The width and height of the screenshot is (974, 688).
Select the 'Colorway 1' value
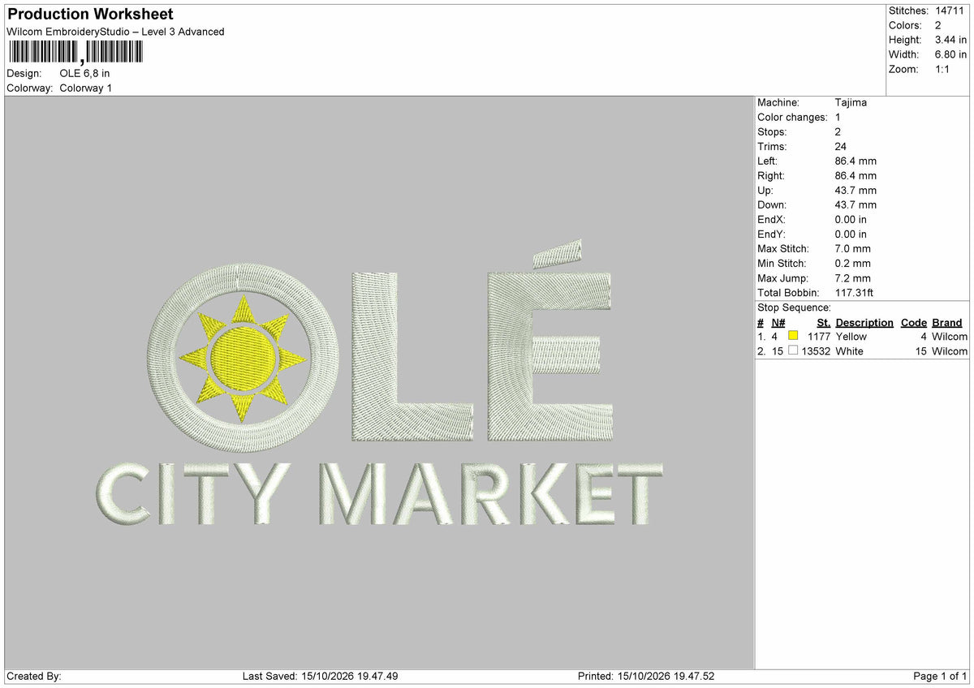coord(86,88)
